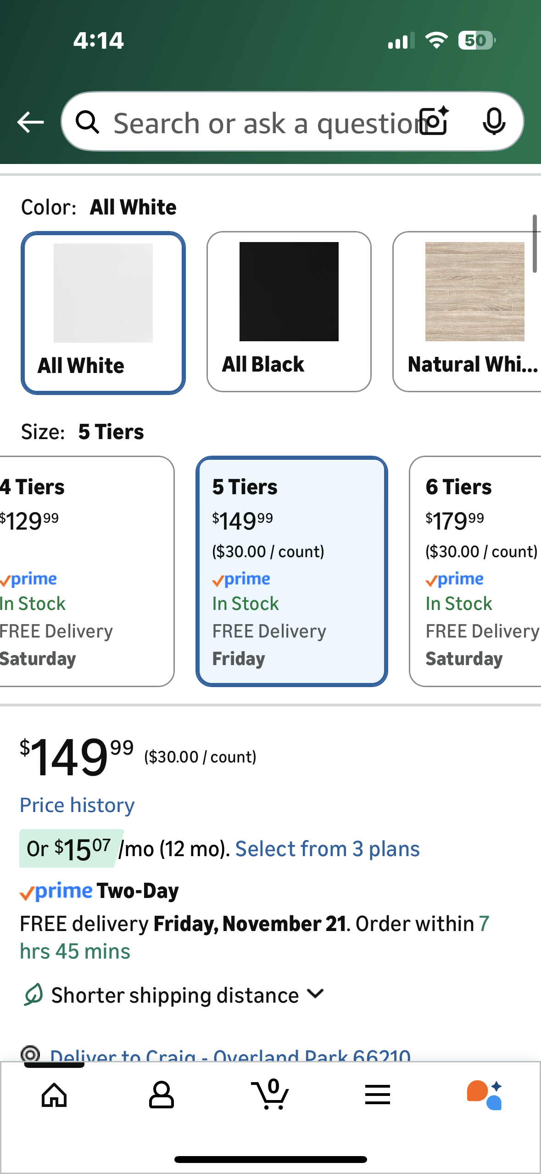The height and width of the screenshot is (1174, 541).
Task: Open camera lens visual search
Action: coord(435,121)
